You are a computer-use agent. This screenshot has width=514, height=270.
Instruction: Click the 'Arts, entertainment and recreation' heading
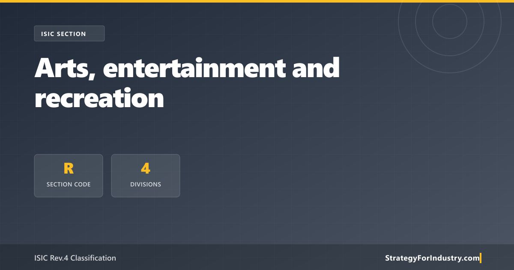(187, 83)
